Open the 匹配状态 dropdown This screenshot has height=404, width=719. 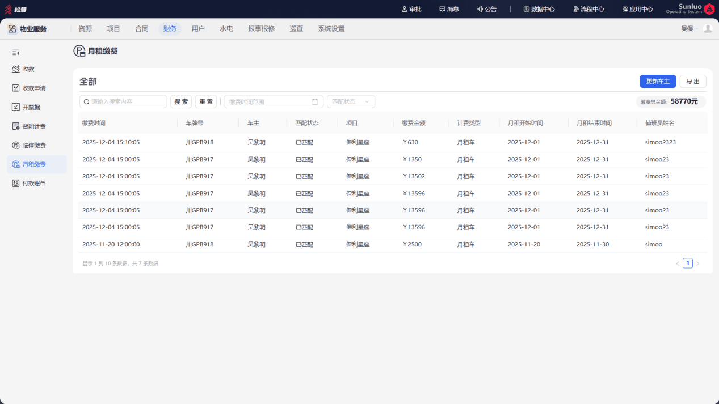[x=351, y=102]
